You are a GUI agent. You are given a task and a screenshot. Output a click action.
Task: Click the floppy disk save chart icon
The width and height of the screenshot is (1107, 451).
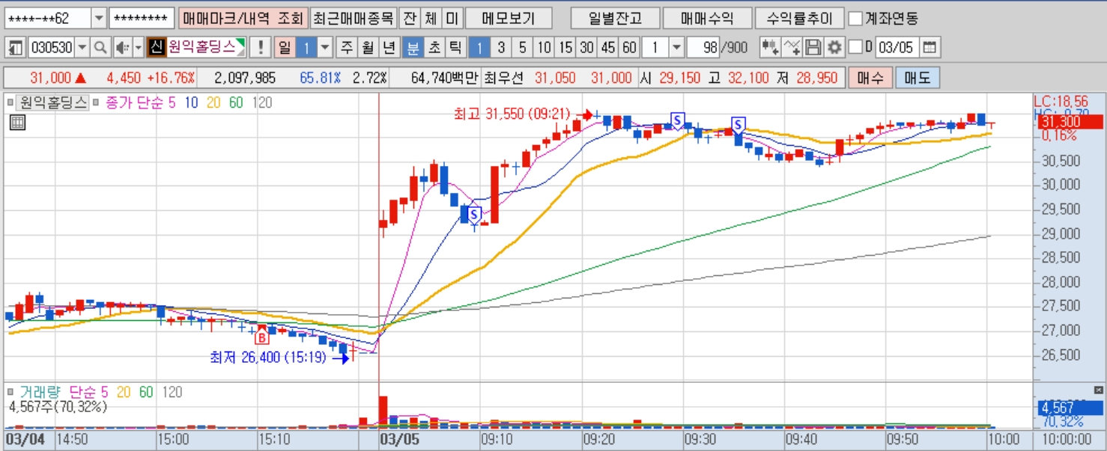[813, 48]
